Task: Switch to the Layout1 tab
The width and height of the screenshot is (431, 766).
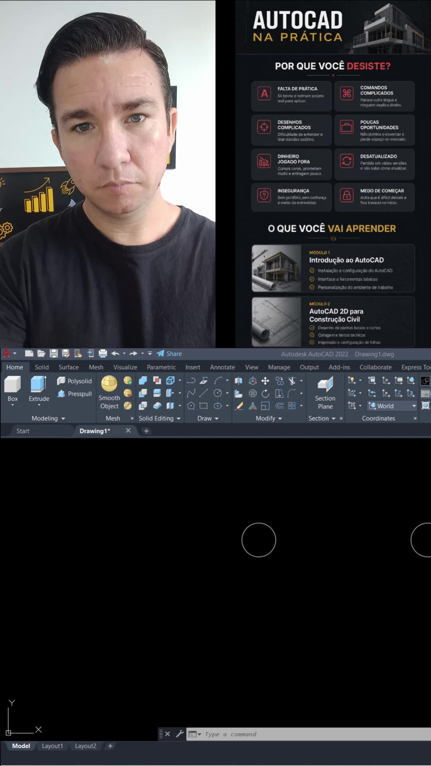Action: (52, 746)
